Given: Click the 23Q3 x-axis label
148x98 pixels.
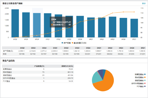Looking at the screenshot, I should coord(69,39).
